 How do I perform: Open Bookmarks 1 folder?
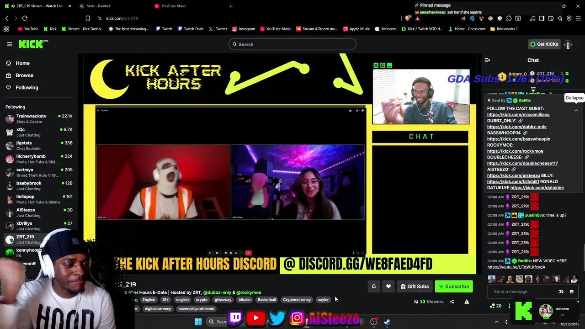click(504, 29)
